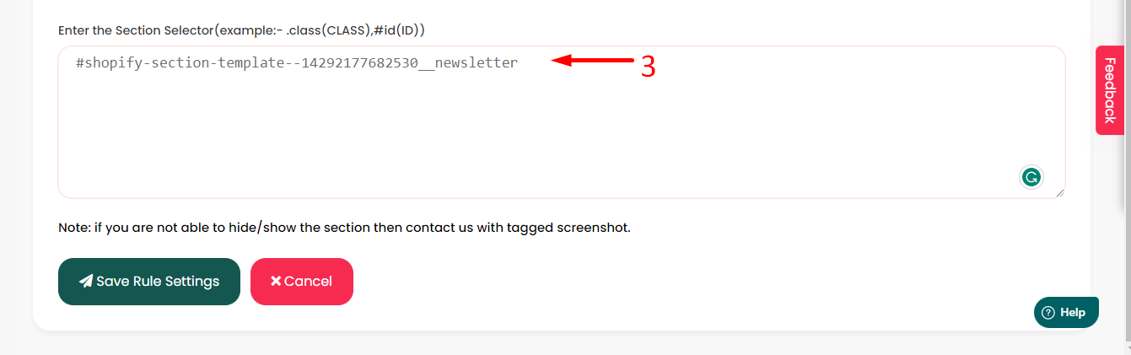Click the note about contacting support
This screenshot has height=355, width=1131.
point(344,228)
